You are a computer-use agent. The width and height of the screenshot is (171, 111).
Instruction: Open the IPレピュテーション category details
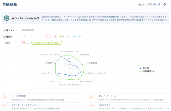click(x=108, y=96)
